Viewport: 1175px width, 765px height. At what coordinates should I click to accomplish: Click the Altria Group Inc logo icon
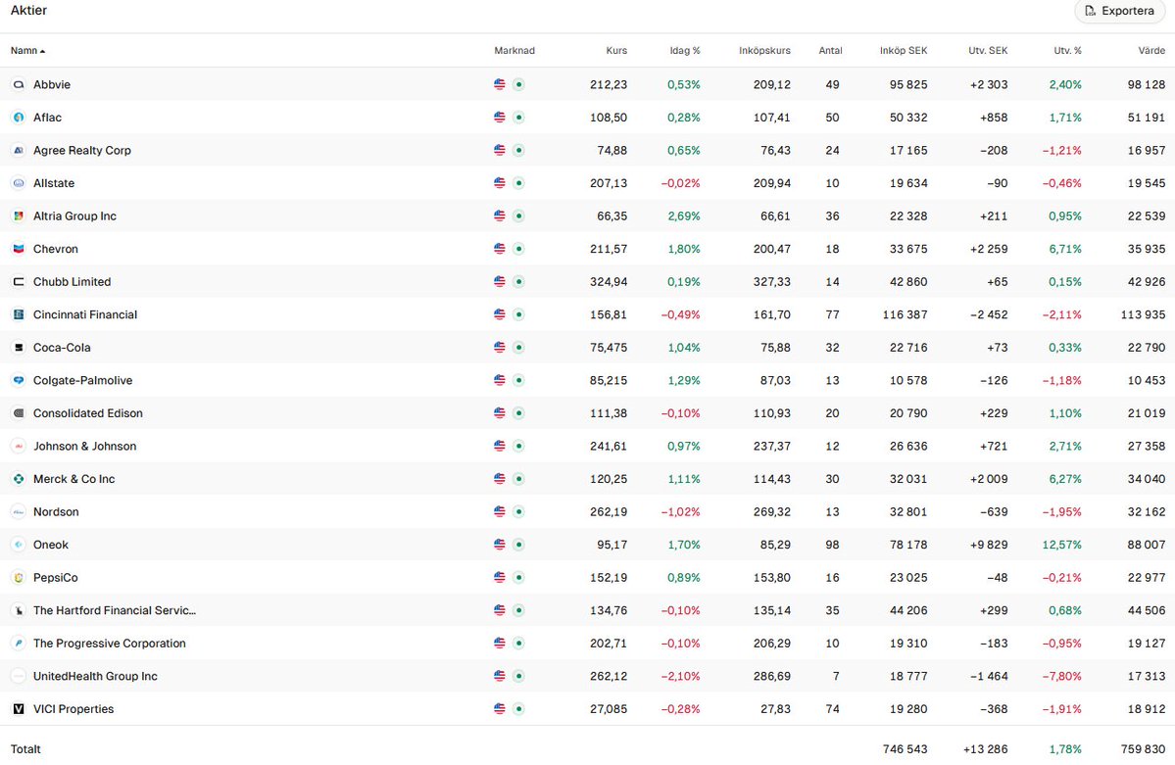(x=19, y=216)
